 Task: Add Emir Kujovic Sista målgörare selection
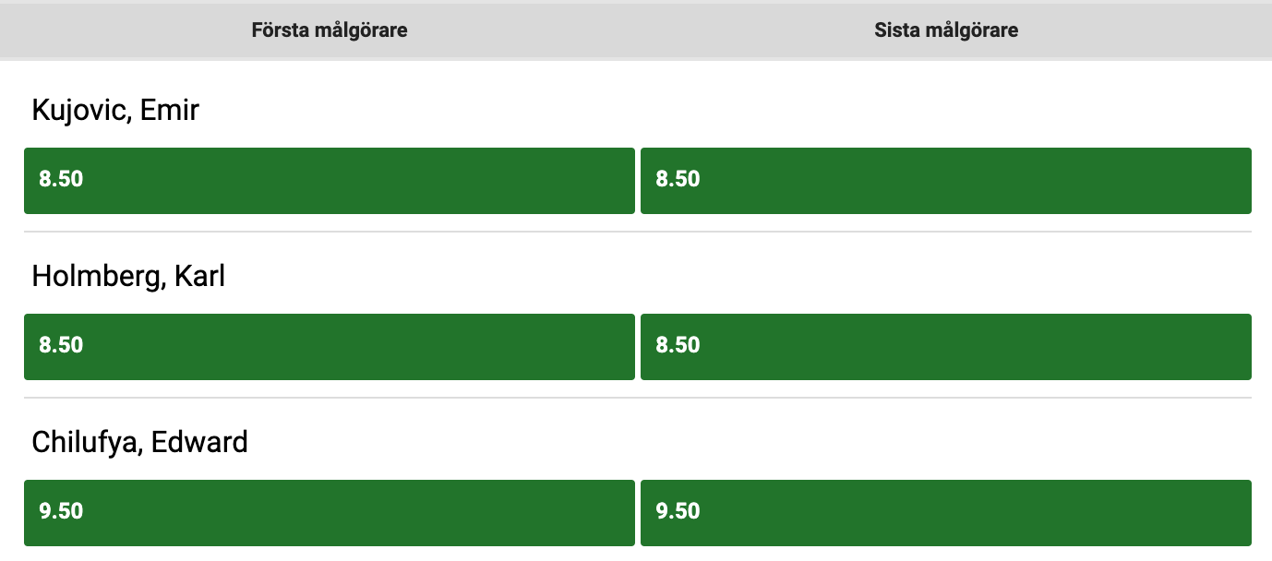[x=946, y=181]
